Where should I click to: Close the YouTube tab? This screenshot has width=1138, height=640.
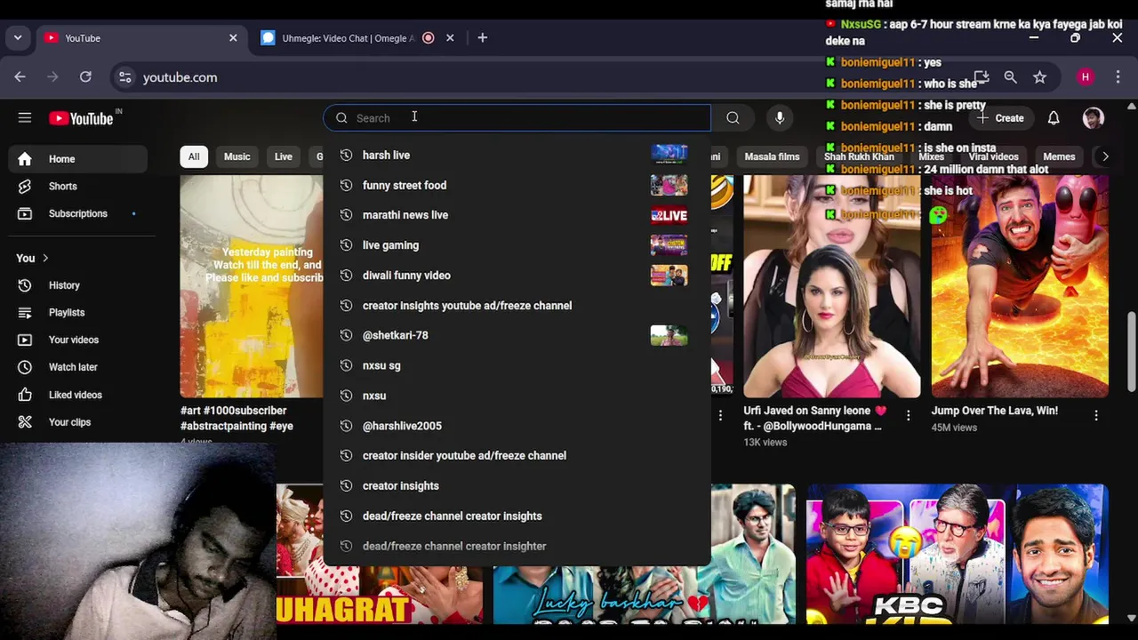233,38
